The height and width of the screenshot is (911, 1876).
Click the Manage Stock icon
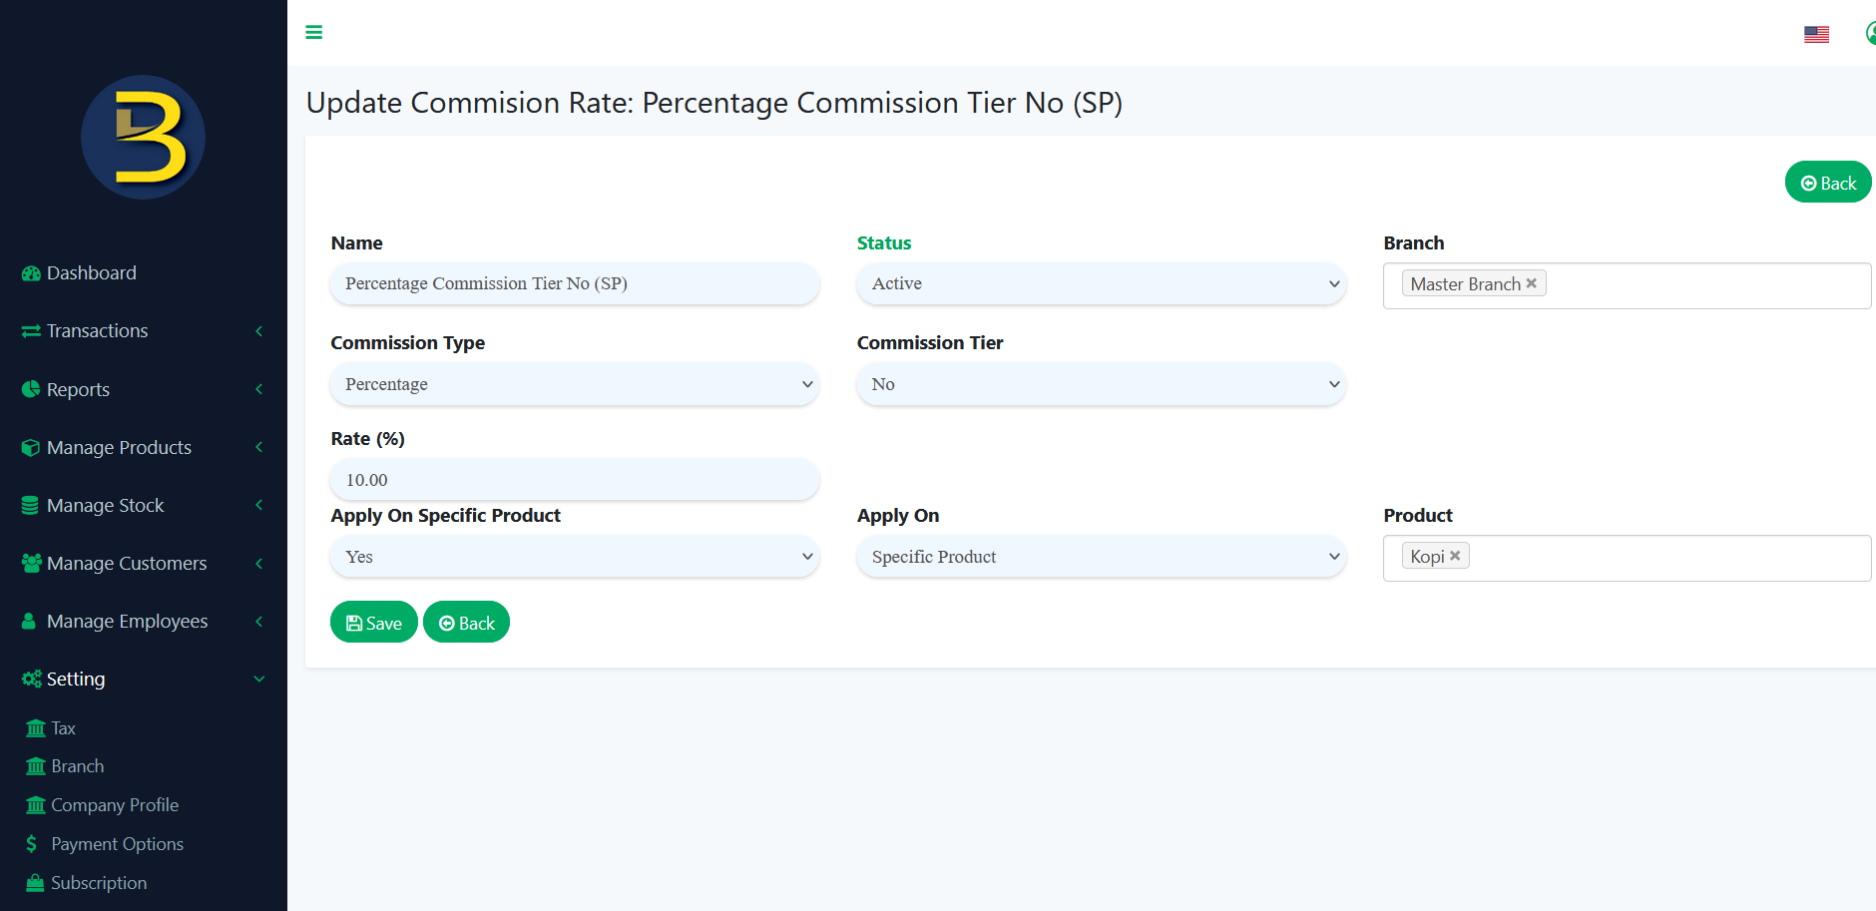30,505
